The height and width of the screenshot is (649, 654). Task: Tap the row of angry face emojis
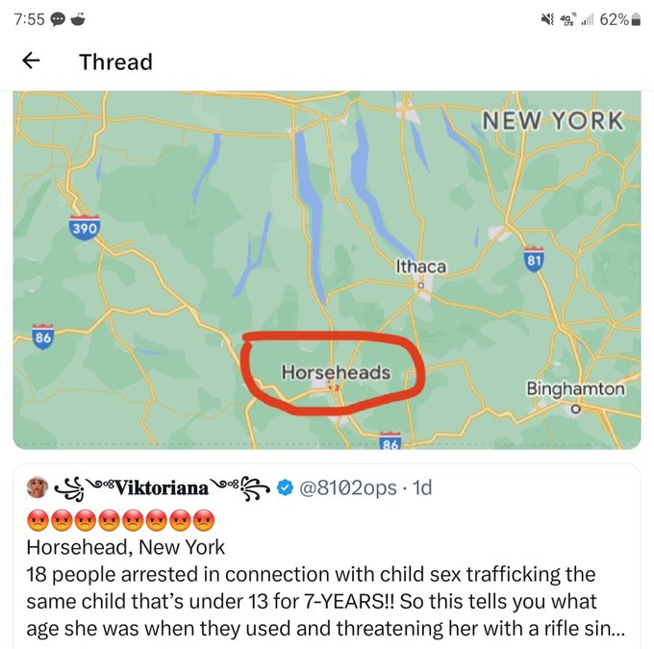click(x=120, y=520)
